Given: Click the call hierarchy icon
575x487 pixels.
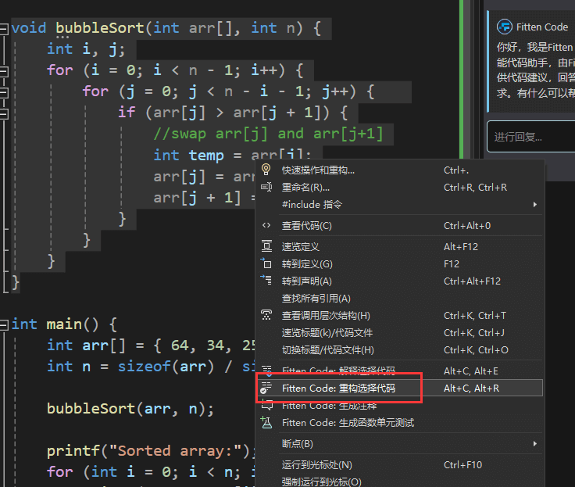Looking at the screenshot, I should tap(266, 316).
